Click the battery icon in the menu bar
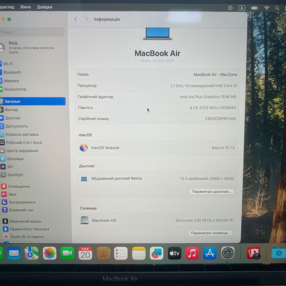Screen dimensions: 286x286 pyautogui.click(x=255, y=8)
